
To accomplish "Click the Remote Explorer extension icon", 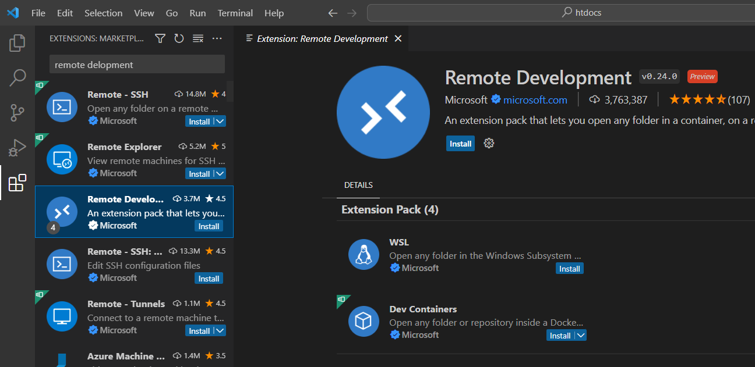I will 62,159.
